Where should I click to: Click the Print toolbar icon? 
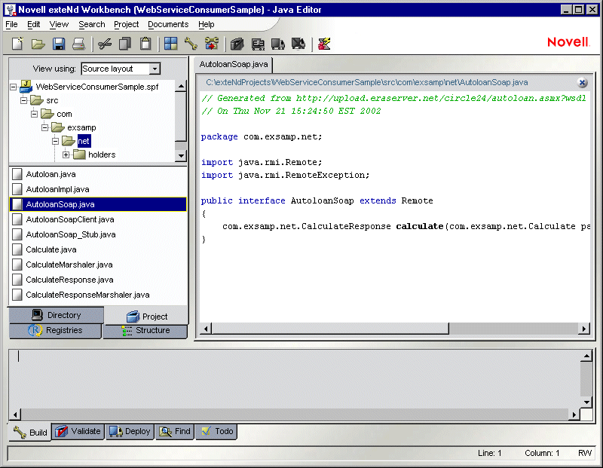(x=79, y=44)
